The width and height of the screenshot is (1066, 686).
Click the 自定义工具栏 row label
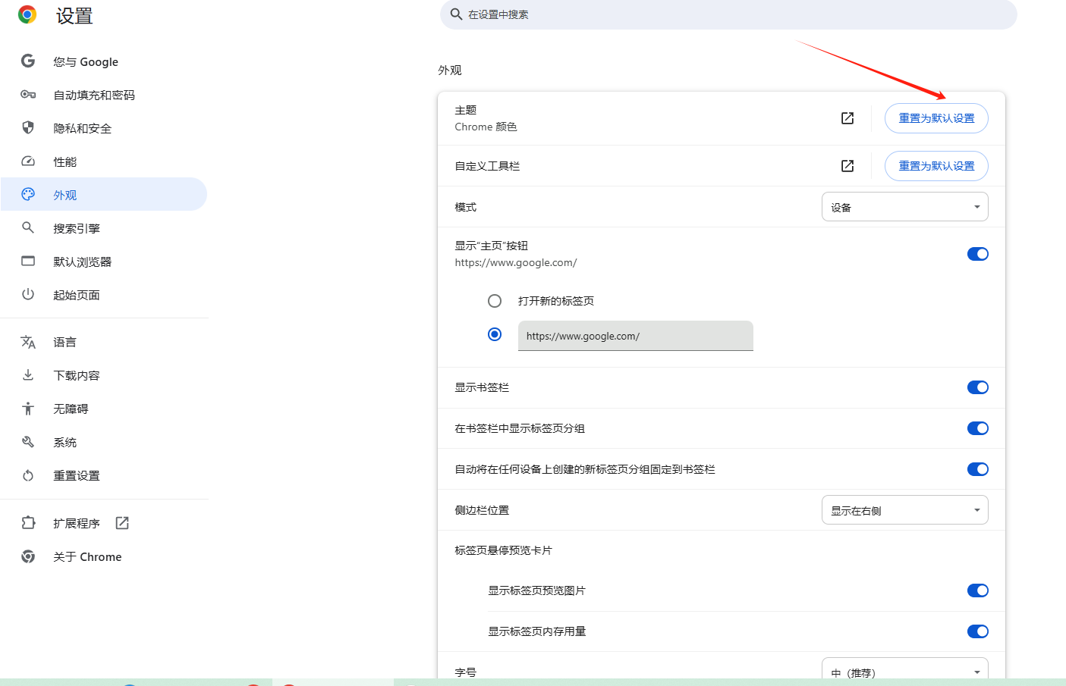coord(487,166)
